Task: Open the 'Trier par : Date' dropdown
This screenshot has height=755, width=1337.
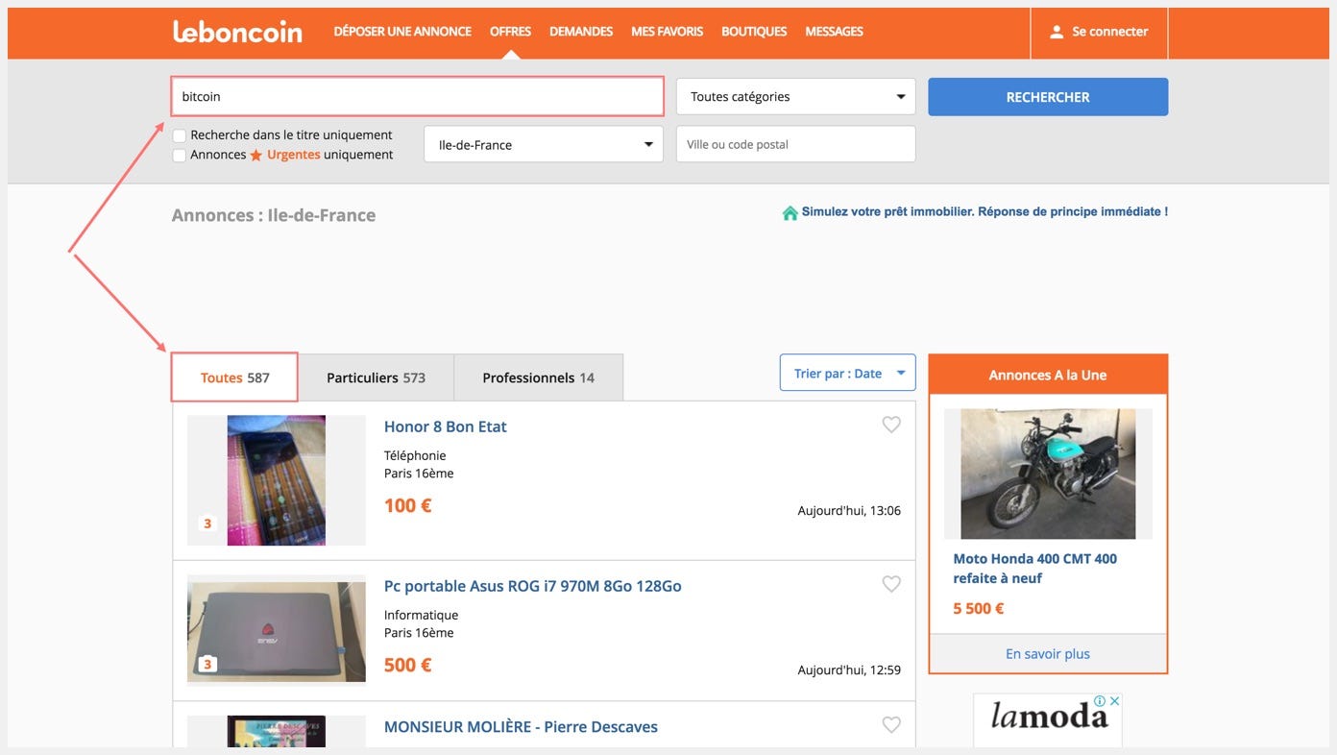Action: pos(847,373)
